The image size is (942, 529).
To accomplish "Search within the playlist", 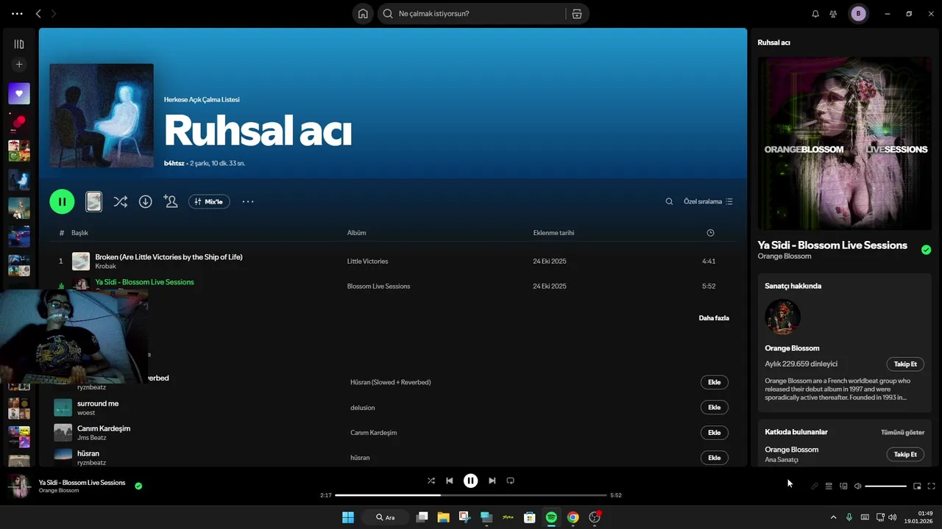I will point(669,201).
